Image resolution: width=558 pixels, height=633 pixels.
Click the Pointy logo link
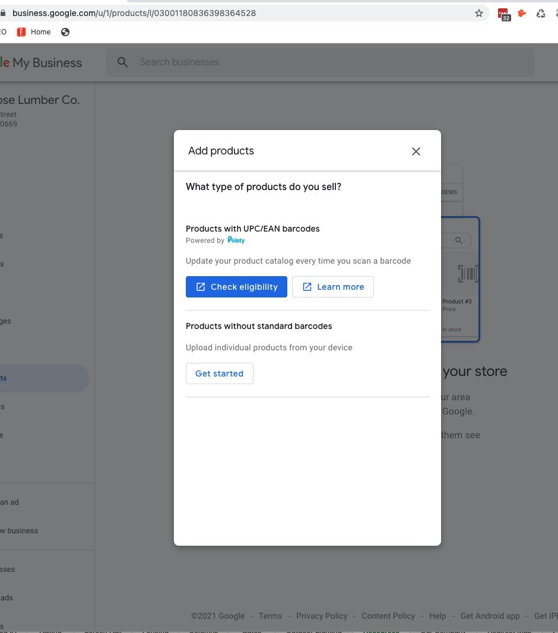pyautogui.click(x=236, y=240)
